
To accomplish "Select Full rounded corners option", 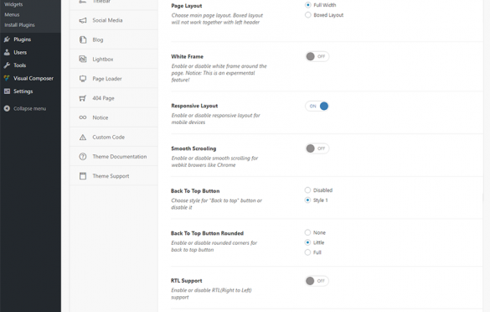I will coord(307,252).
